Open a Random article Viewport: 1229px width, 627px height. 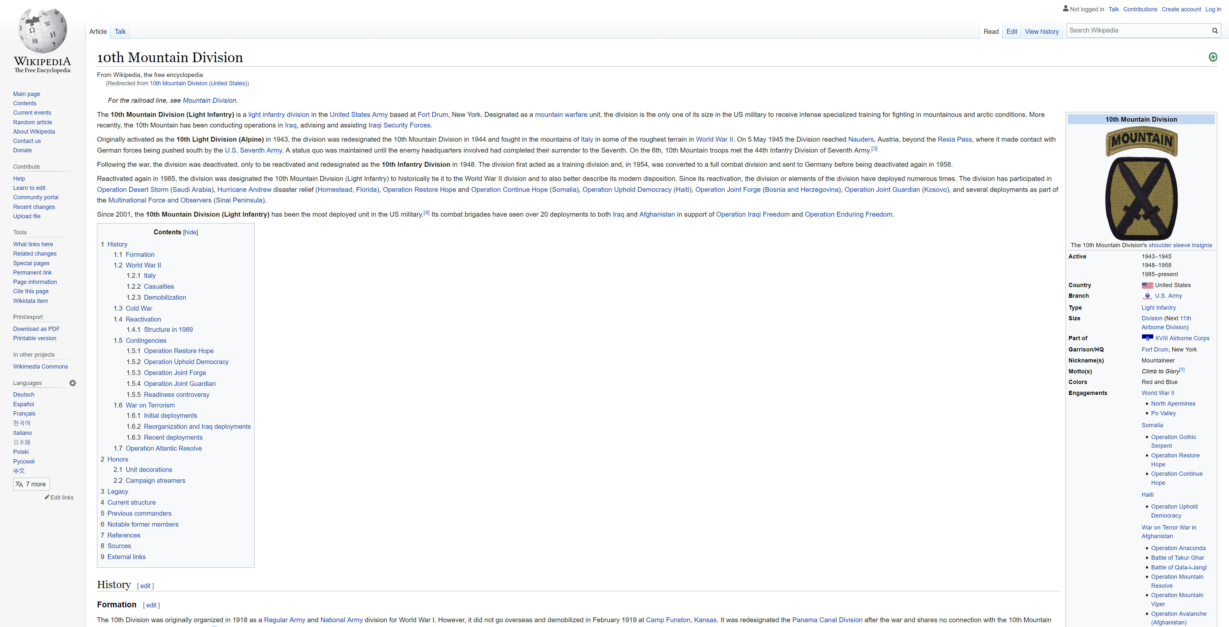click(x=33, y=122)
